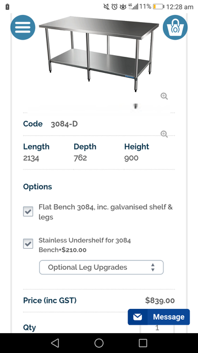
Task: Open the shopping basket
Action: click(175, 27)
